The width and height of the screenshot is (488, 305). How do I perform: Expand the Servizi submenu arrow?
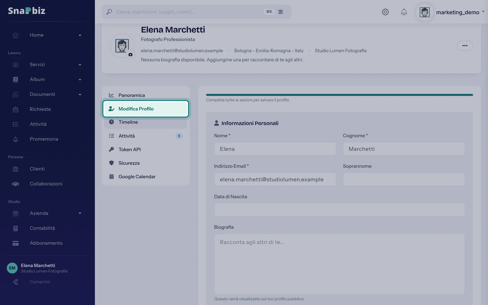80,65
